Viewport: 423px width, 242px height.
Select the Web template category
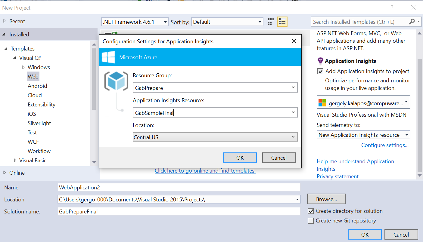(33, 76)
